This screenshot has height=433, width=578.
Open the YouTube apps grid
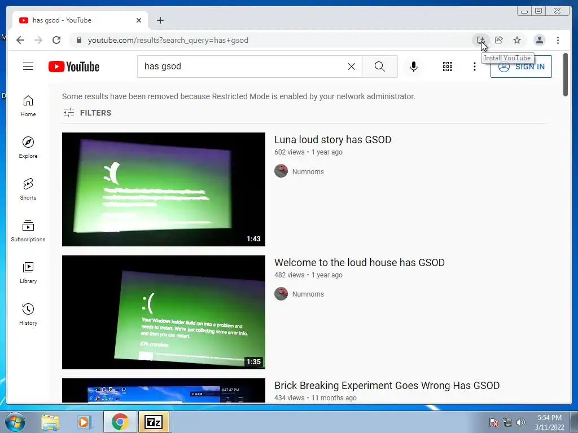coord(448,67)
